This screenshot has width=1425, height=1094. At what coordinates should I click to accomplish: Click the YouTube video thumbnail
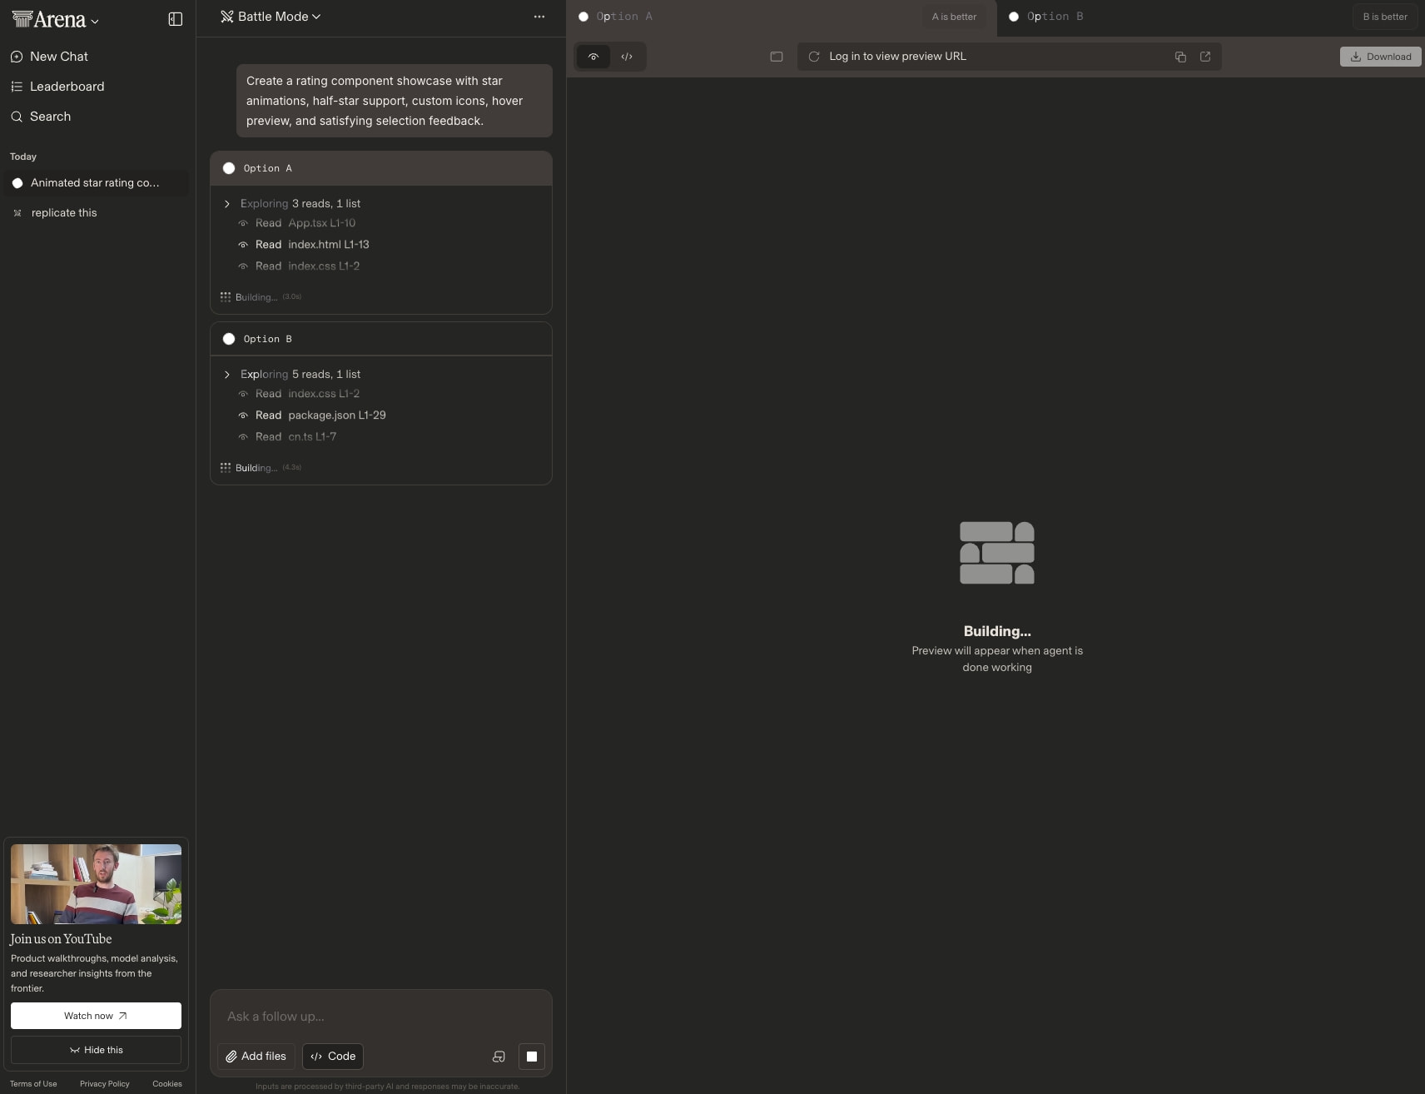pyautogui.click(x=96, y=884)
